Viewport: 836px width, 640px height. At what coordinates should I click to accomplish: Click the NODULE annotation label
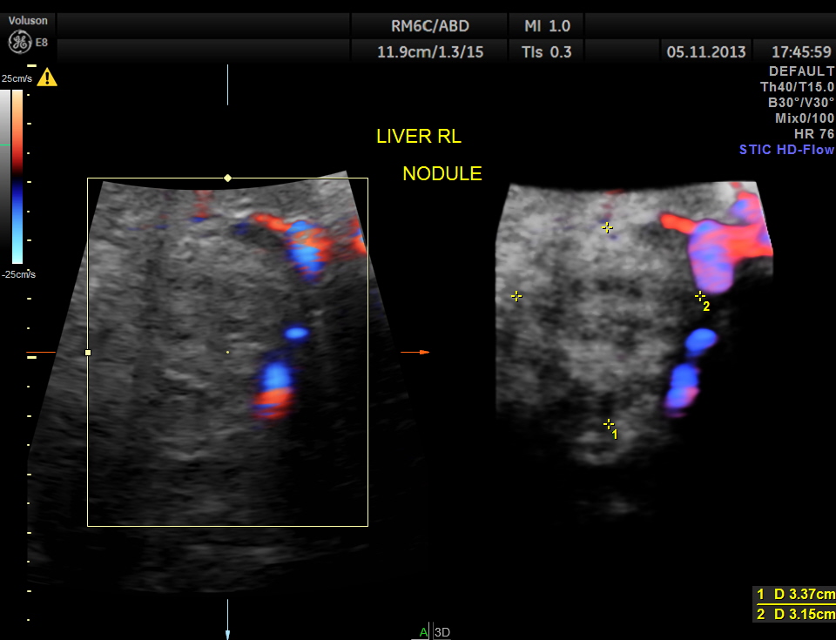[442, 174]
